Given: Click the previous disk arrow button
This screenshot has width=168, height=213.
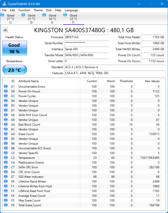Looking at the screenshot, I should [x=5, y=30].
